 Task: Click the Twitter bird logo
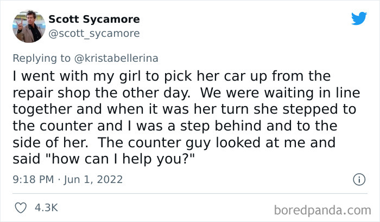(359, 18)
